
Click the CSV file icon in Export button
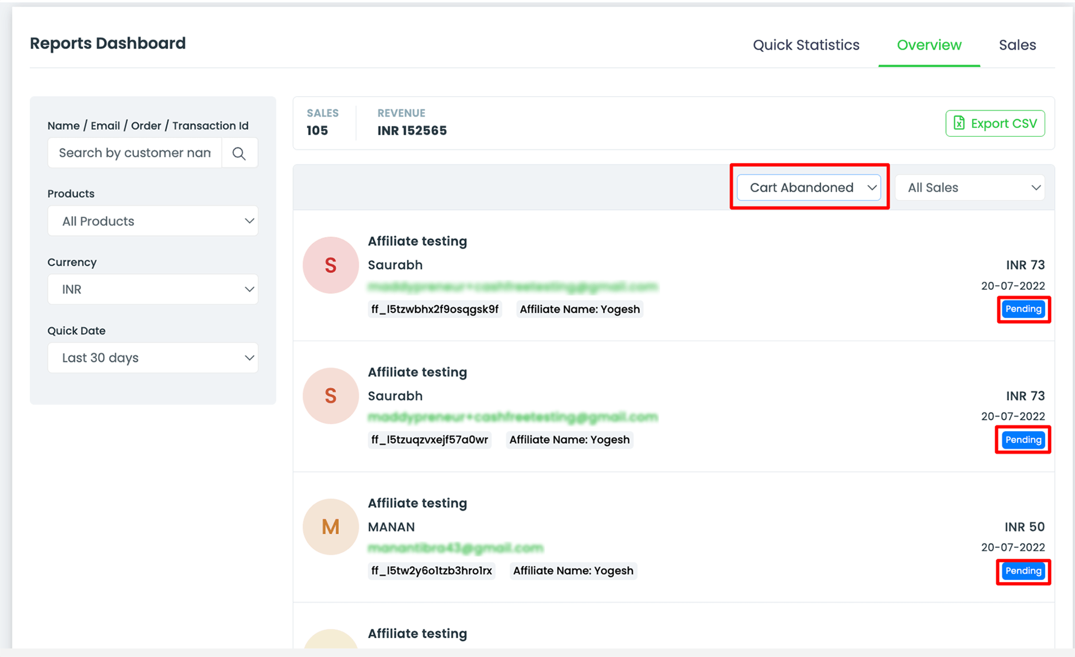click(x=959, y=123)
